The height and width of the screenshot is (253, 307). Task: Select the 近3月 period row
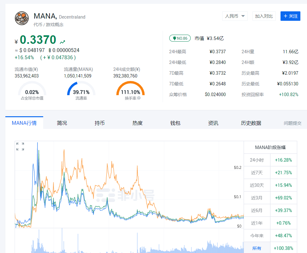click(270, 198)
